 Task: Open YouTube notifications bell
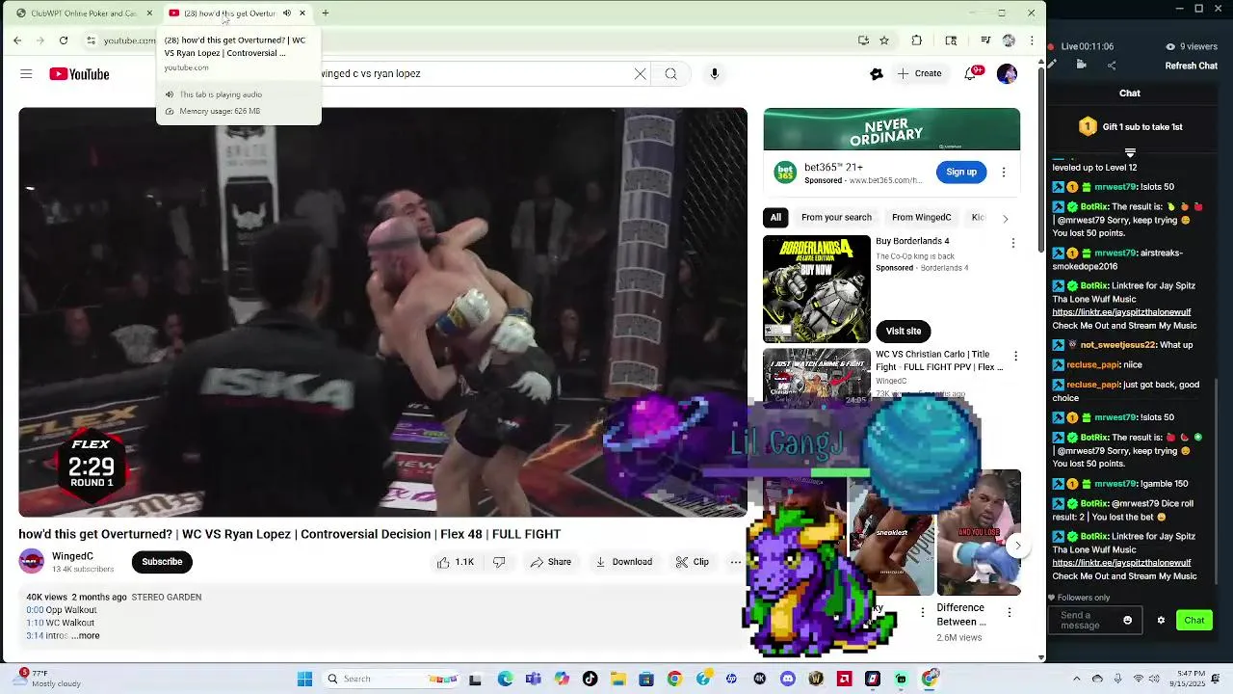(971, 73)
